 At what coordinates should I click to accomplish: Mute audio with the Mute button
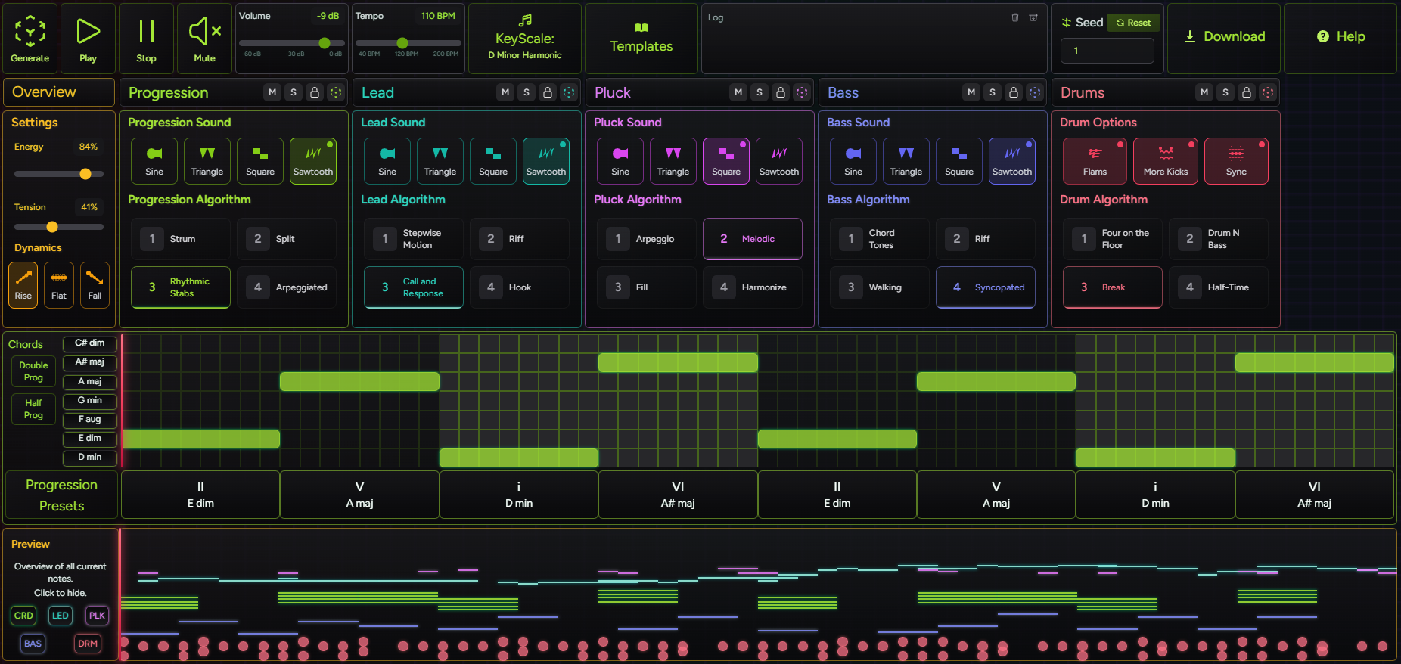point(205,38)
